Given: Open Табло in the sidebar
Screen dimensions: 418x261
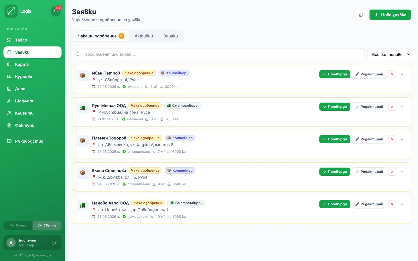Looking at the screenshot, I should coord(32,40).
